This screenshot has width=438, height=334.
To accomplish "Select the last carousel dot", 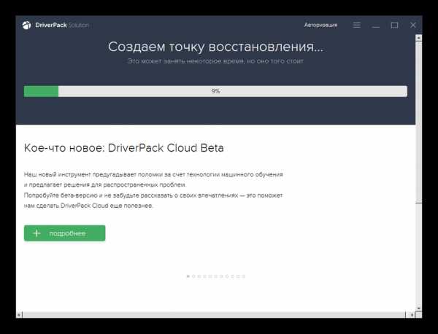I will tap(244, 276).
